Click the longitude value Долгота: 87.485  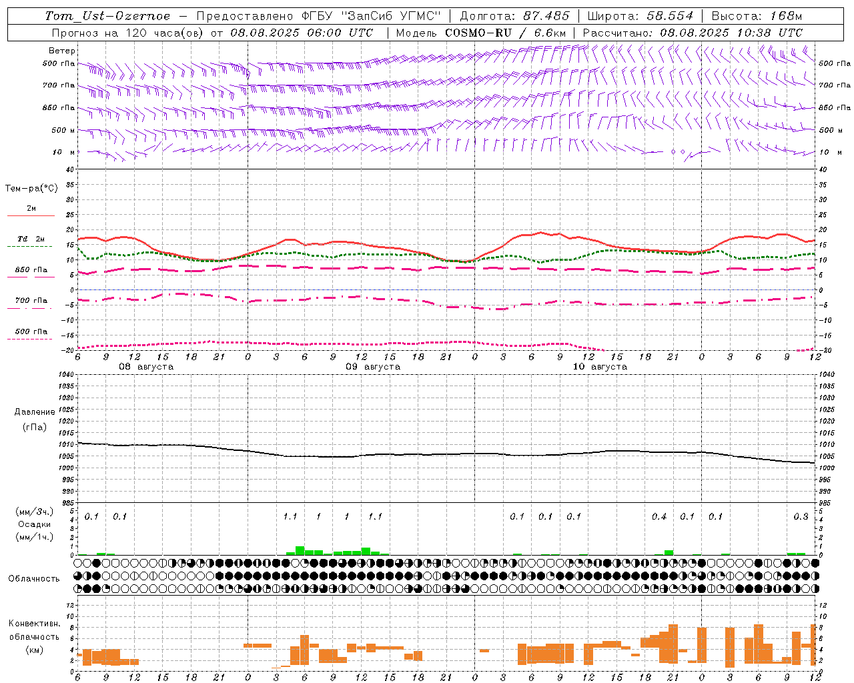515,16
